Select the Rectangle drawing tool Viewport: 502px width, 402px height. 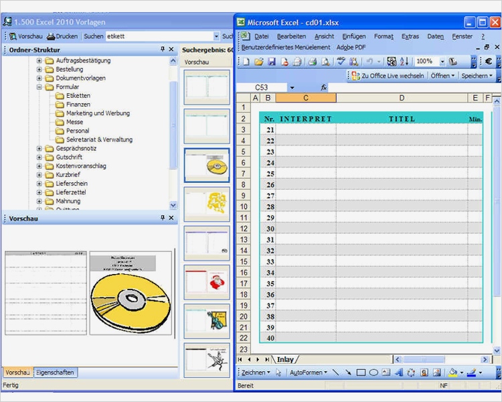click(361, 373)
